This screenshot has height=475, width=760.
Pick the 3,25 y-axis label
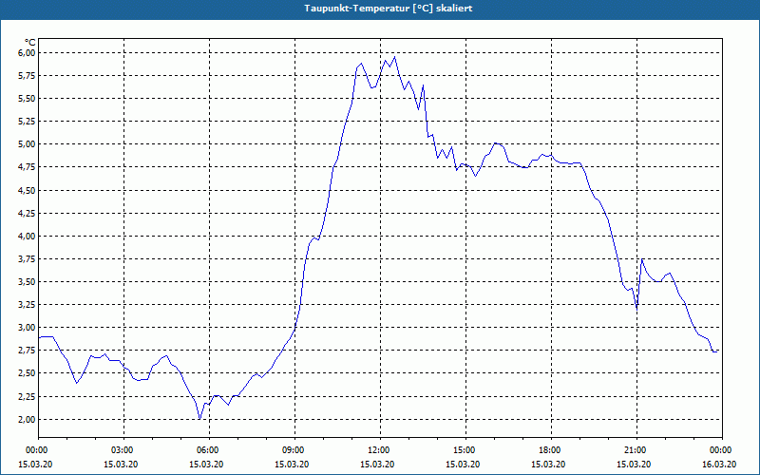coord(27,305)
